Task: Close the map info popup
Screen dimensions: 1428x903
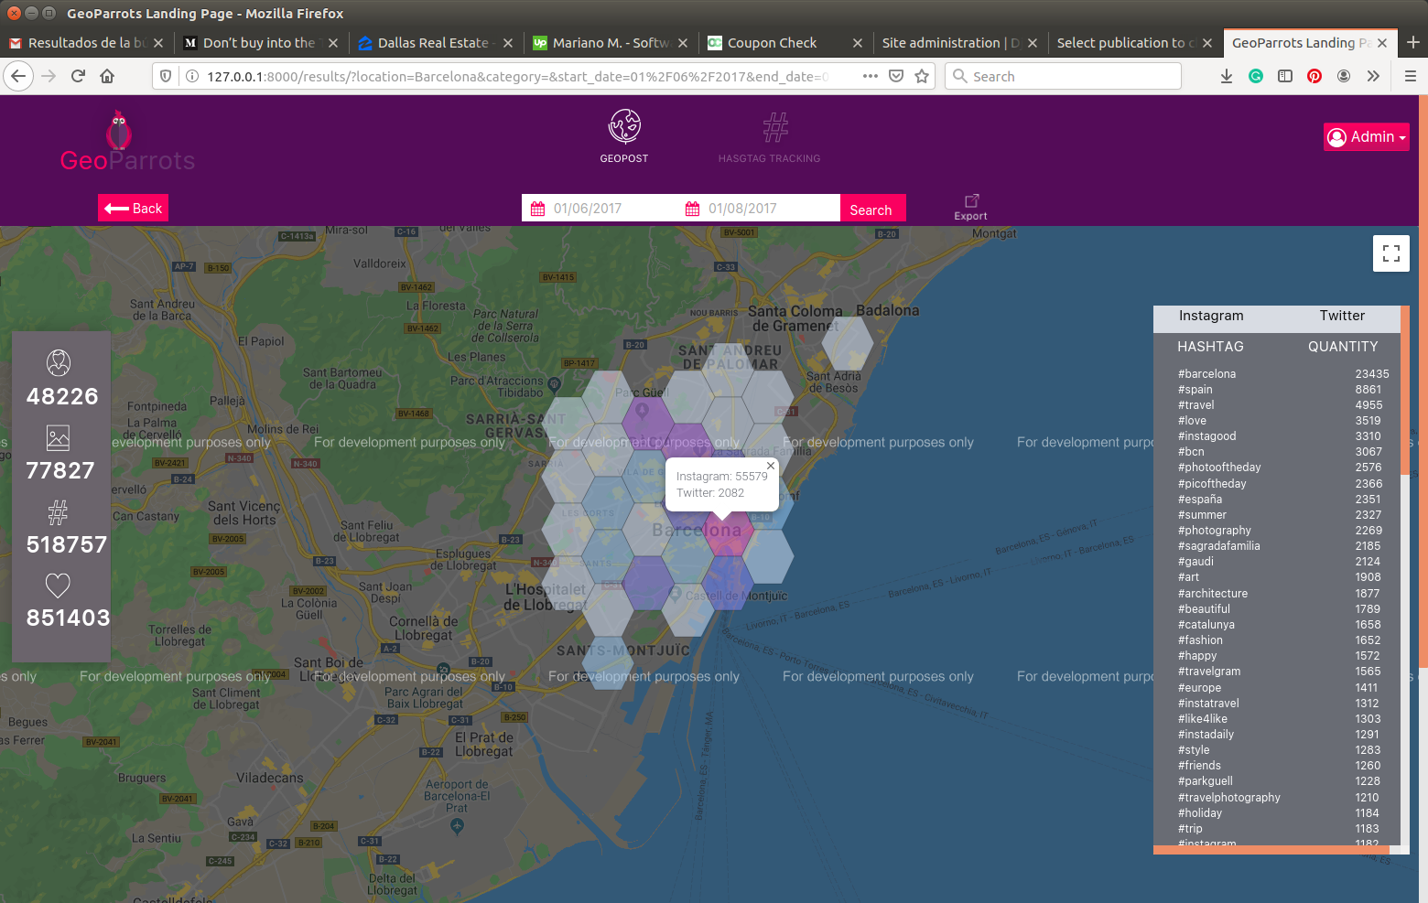Action: (771, 466)
